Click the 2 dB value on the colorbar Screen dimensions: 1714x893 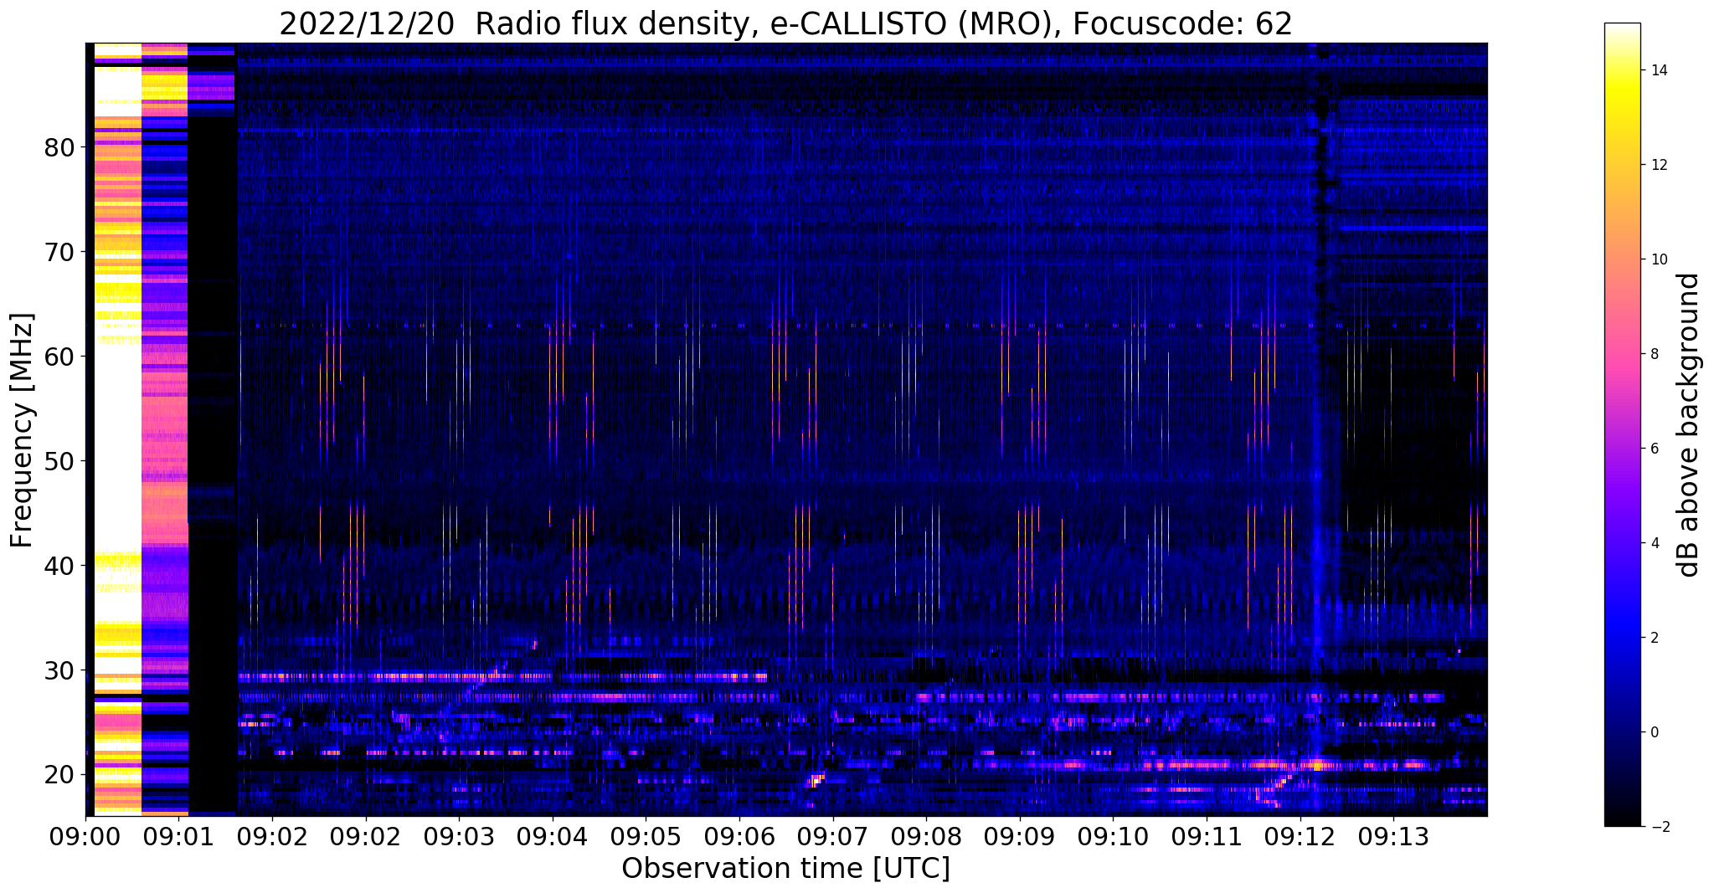click(1654, 638)
